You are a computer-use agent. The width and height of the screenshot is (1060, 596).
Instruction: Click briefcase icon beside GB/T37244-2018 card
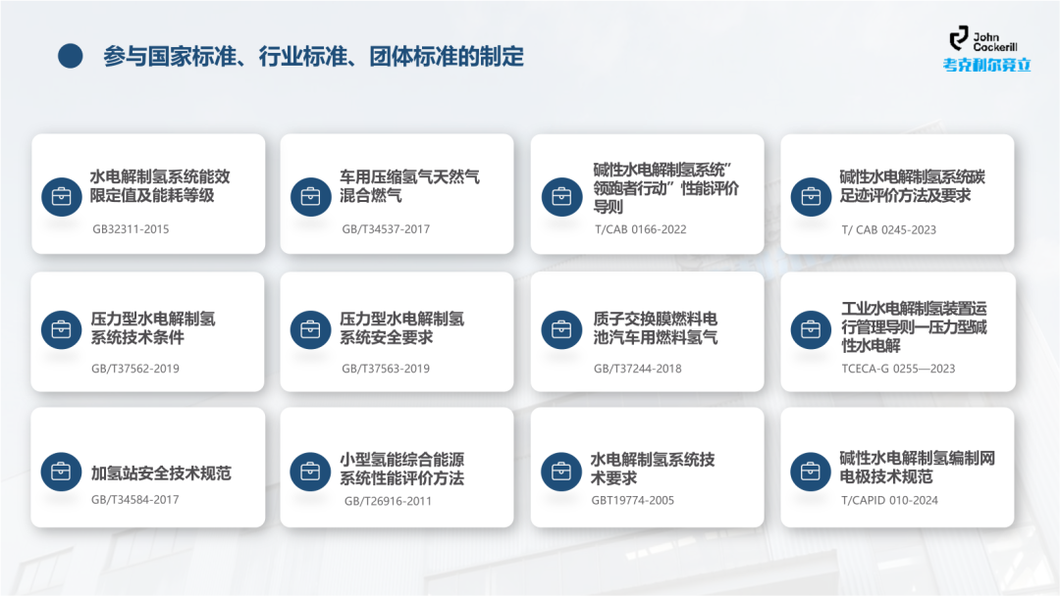561,329
